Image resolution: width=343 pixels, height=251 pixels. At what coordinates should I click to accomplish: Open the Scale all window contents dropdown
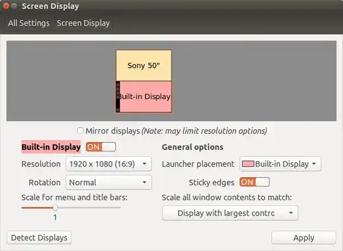click(230, 213)
